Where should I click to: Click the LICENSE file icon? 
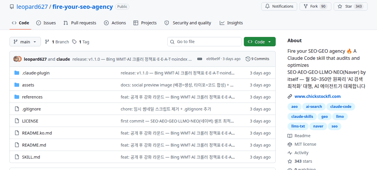pos(17,121)
